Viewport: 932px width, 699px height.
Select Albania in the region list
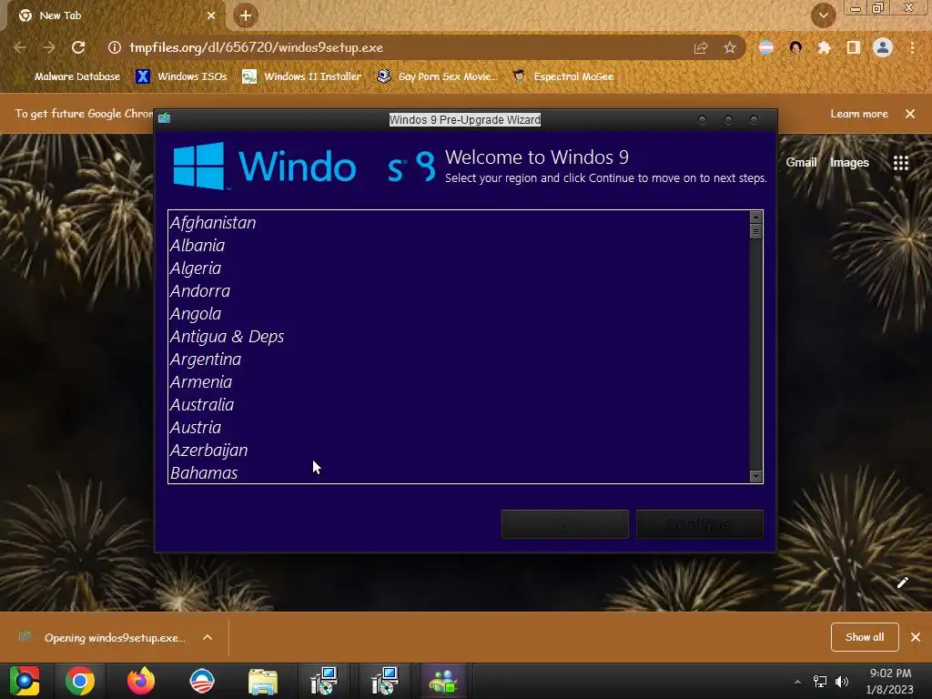click(459, 246)
